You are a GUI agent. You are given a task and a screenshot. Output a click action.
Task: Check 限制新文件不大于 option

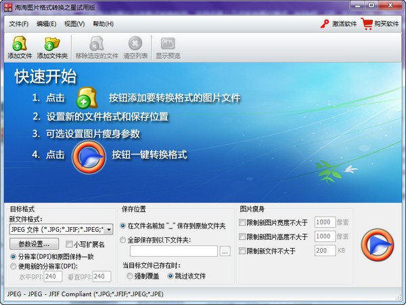(x=243, y=251)
